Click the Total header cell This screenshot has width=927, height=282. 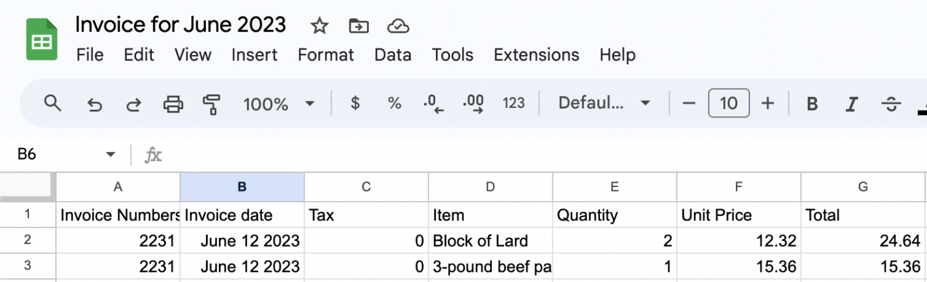[863, 215]
